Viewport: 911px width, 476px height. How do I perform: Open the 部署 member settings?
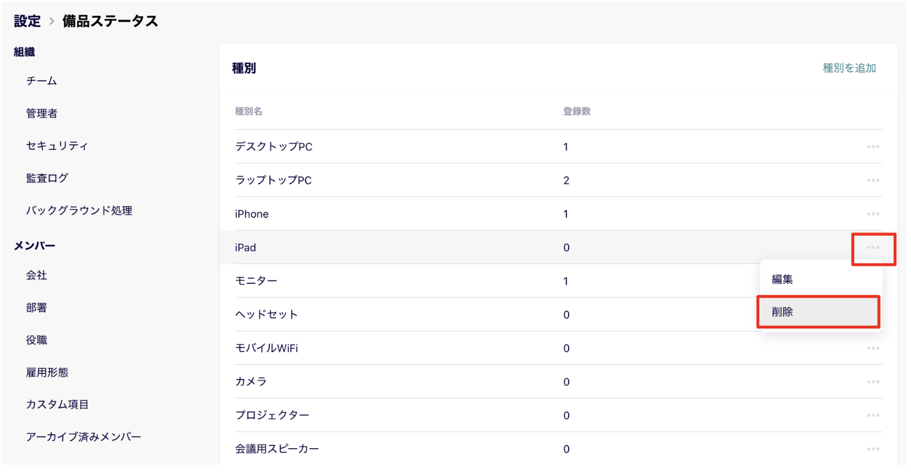pyautogui.click(x=36, y=307)
